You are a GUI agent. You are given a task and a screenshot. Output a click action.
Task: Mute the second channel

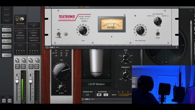pyautogui.click(x=37, y=67)
